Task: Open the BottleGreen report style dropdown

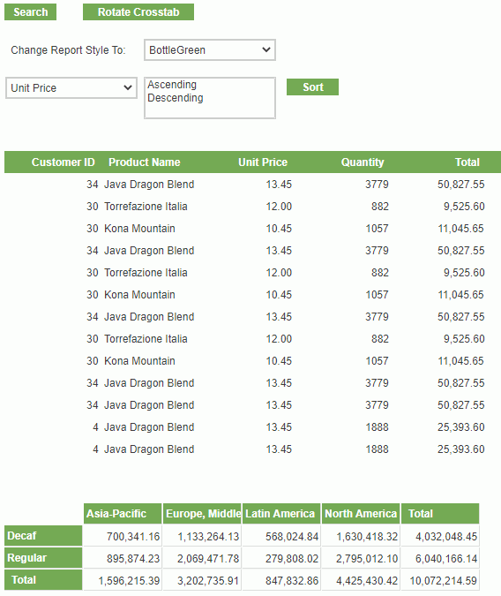Action: click(x=210, y=49)
